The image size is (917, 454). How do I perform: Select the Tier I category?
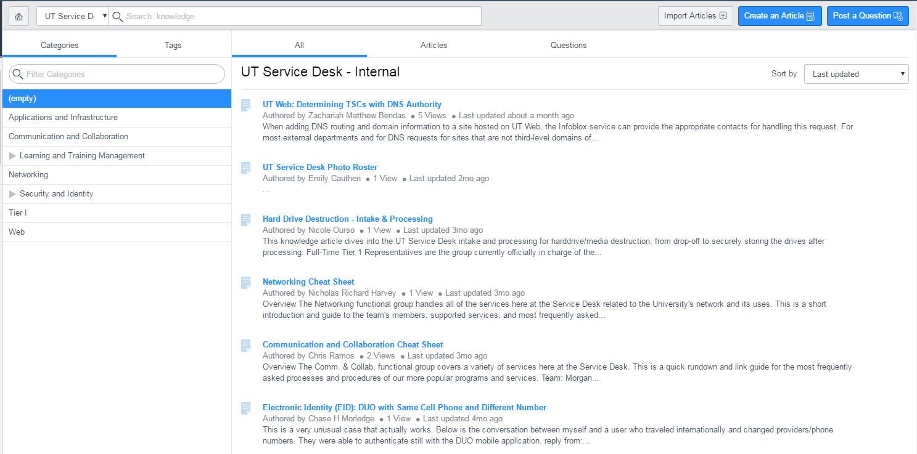(x=117, y=213)
